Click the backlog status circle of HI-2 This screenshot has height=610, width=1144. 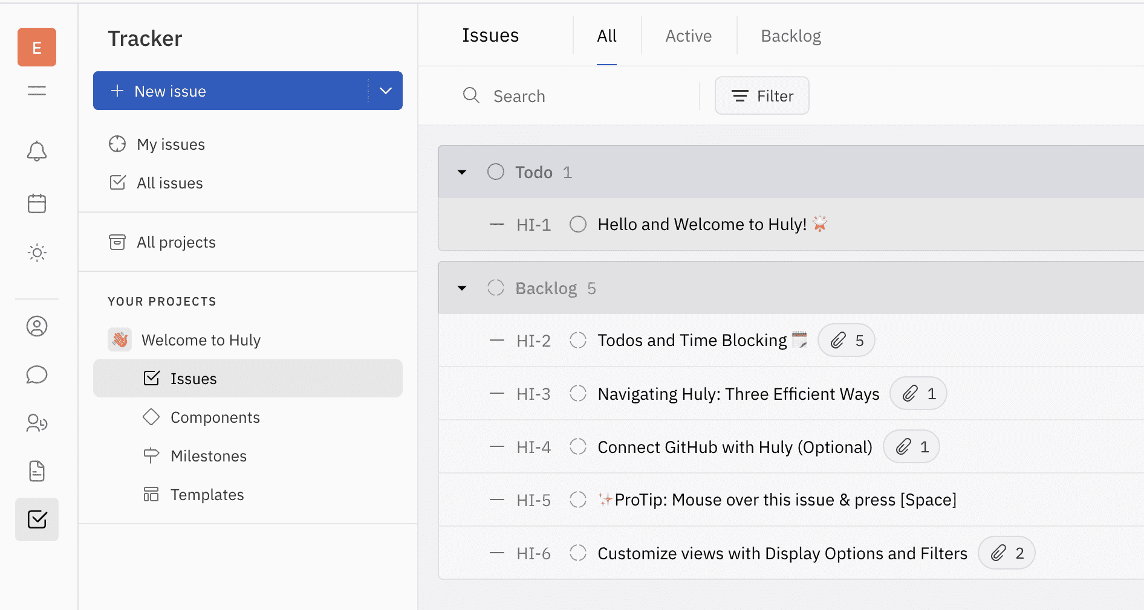pos(578,341)
